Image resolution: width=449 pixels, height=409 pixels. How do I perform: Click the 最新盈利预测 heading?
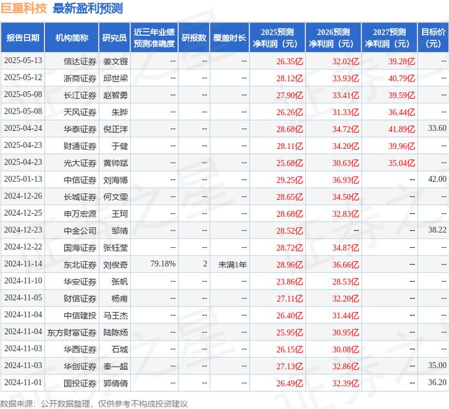[88, 8]
